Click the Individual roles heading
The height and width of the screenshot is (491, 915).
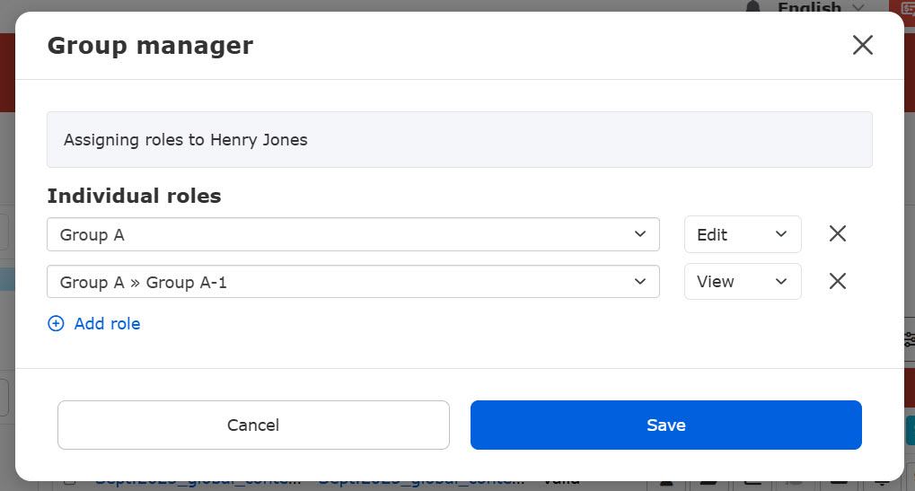point(134,196)
